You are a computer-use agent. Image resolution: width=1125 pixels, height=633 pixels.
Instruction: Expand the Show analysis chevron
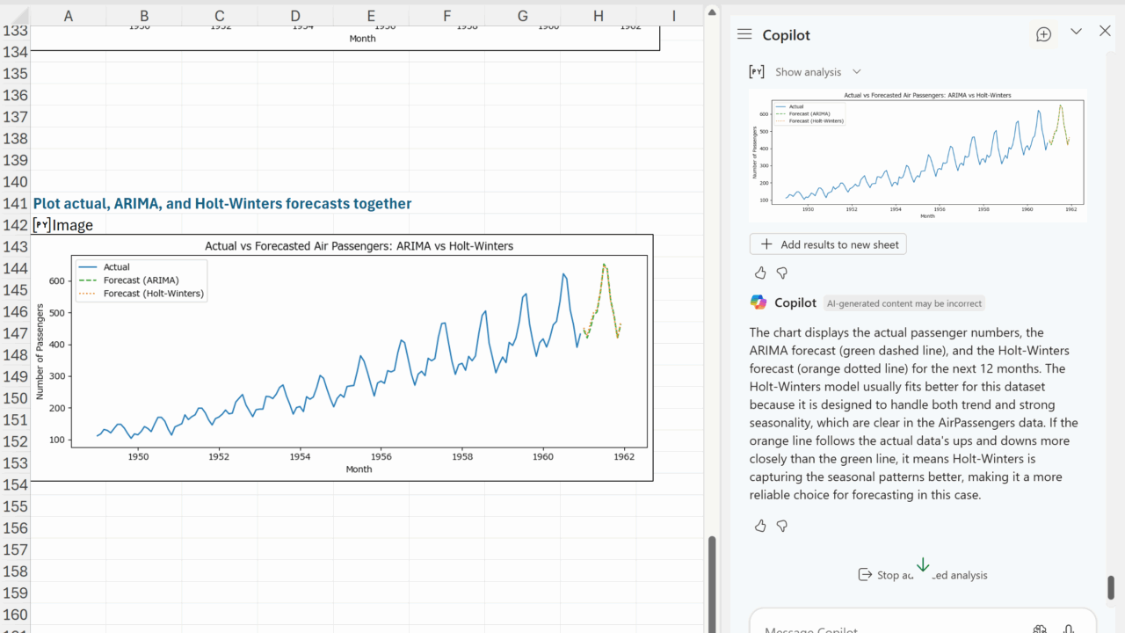click(857, 72)
